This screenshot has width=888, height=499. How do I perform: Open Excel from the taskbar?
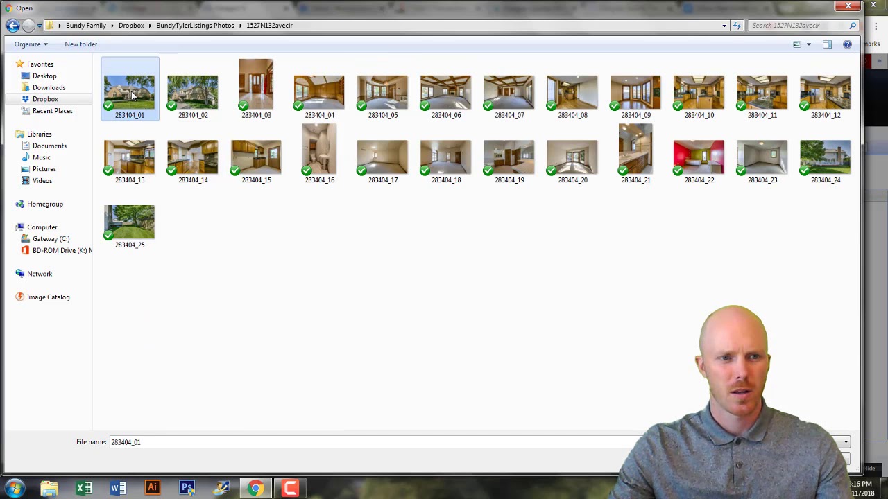click(83, 489)
